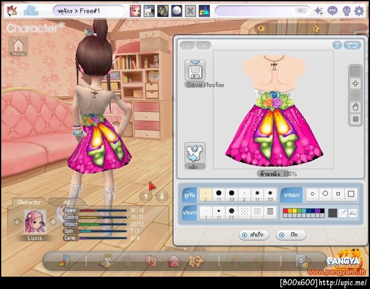Open the chat bubble icon in top bar
Image resolution: width=370 pixels, height=289 pixels.
332,11
